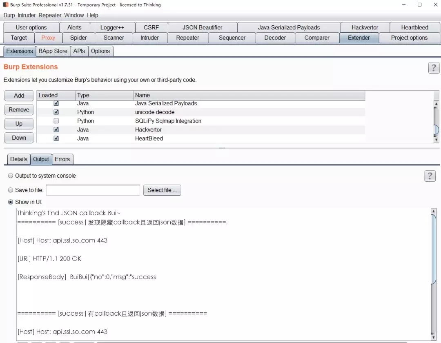Click the Save to file path field
441x343 pixels.
click(x=93, y=190)
